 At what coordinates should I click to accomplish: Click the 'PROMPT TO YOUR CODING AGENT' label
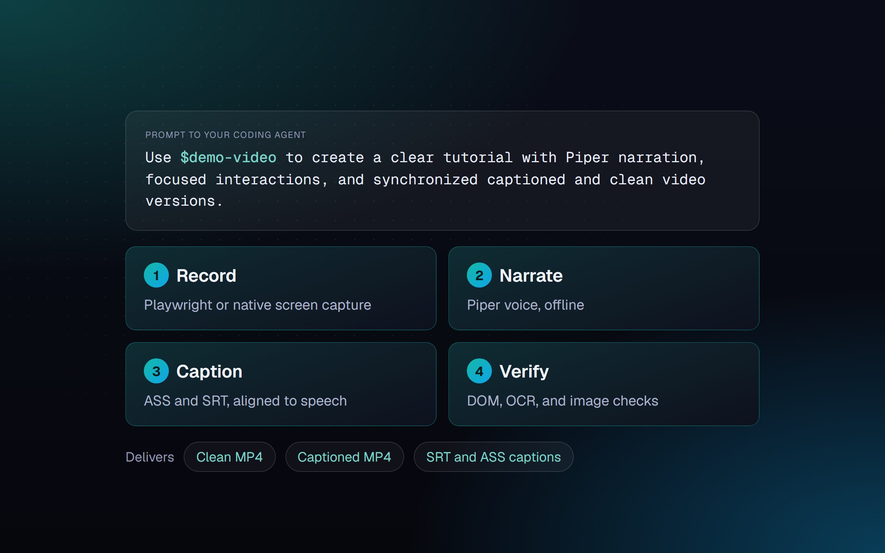tap(225, 135)
